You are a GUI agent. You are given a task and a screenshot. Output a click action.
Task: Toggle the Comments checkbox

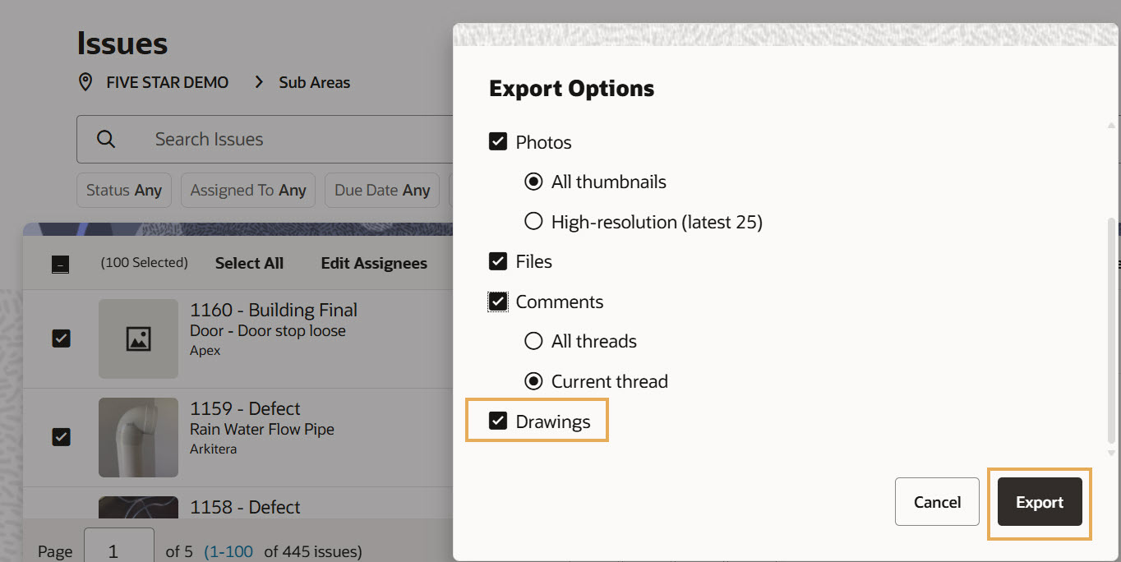[498, 302]
